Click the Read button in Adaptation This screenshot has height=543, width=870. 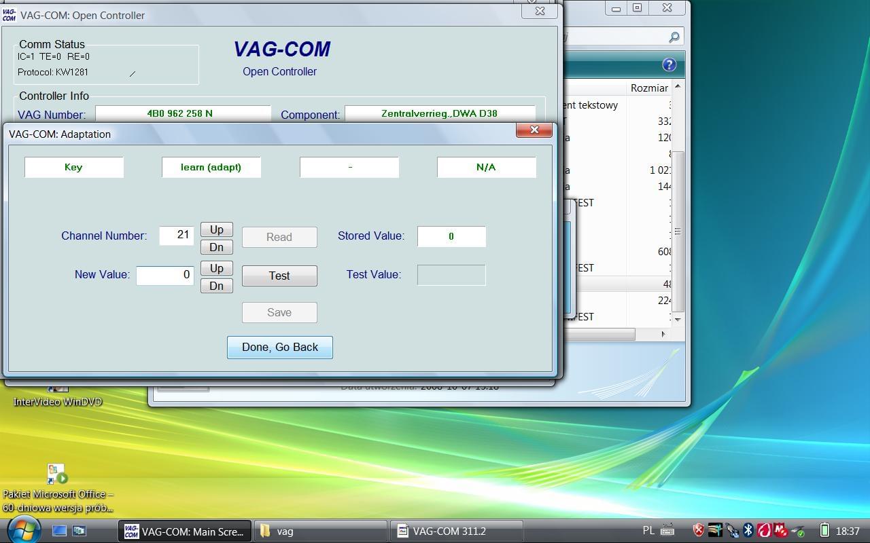pyautogui.click(x=279, y=237)
